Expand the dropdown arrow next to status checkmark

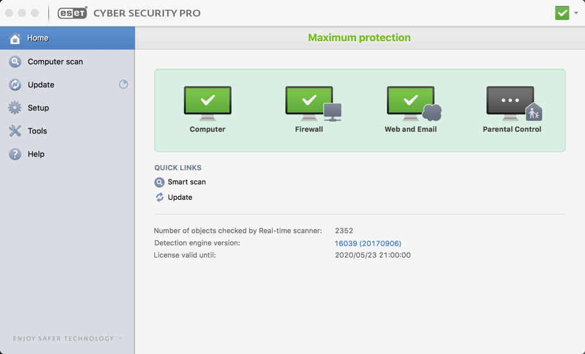click(576, 13)
